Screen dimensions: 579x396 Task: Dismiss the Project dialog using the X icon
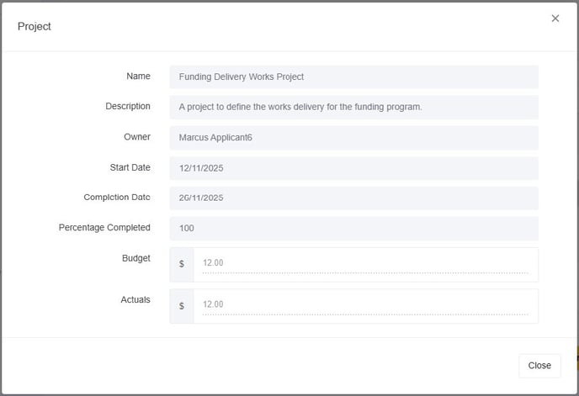pyautogui.click(x=555, y=18)
